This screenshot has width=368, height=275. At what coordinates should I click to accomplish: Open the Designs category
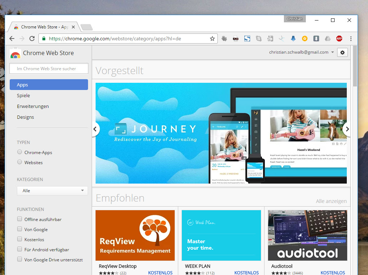click(26, 117)
